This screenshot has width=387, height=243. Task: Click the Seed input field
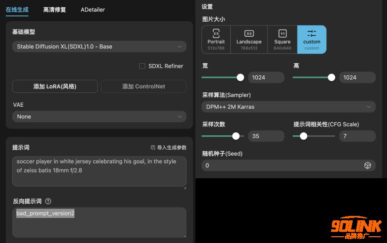pyautogui.click(x=288, y=165)
